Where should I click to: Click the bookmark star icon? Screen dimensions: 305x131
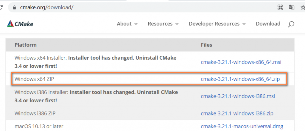pos(303,7)
